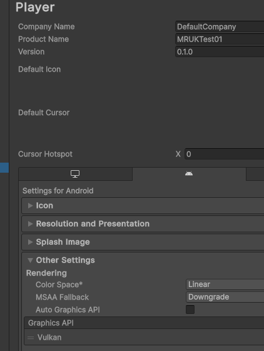Open the MSAA Fallback Downgrade dropdown

[x=225, y=297]
